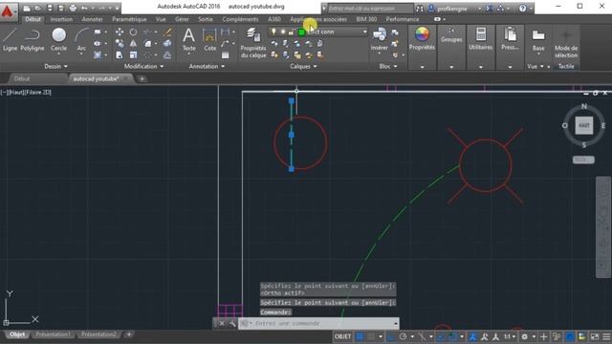Open annotation scale 1:1 dropdown

[510, 336]
